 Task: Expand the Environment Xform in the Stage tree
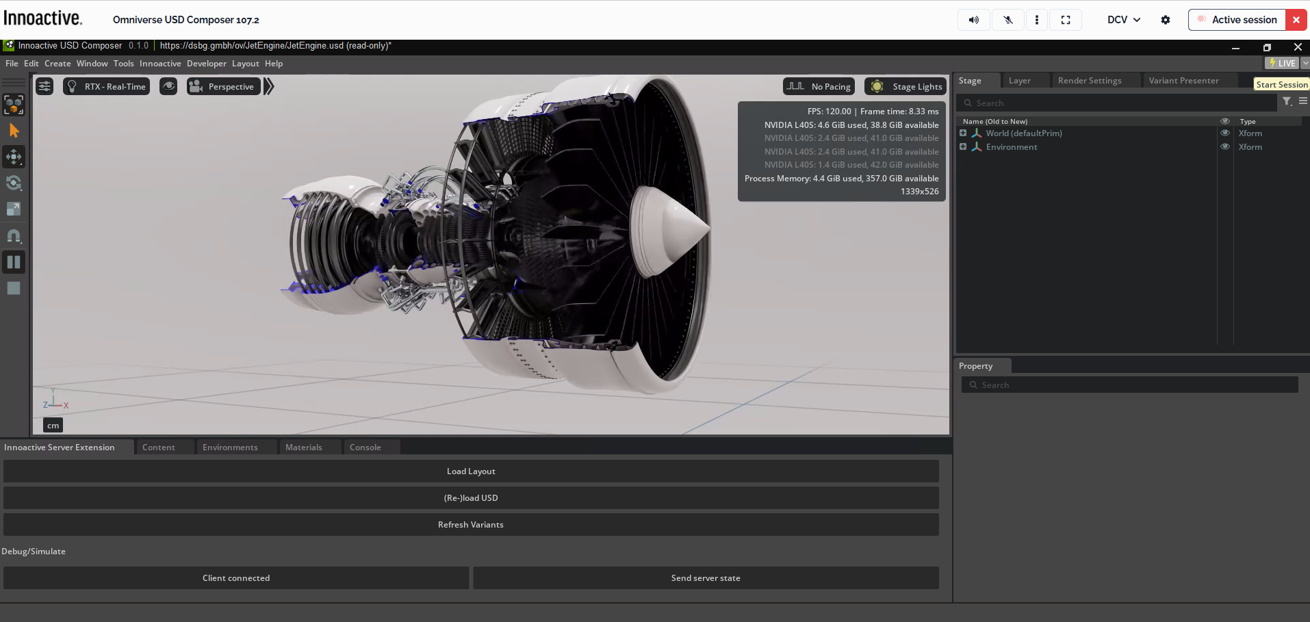coord(964,147)
